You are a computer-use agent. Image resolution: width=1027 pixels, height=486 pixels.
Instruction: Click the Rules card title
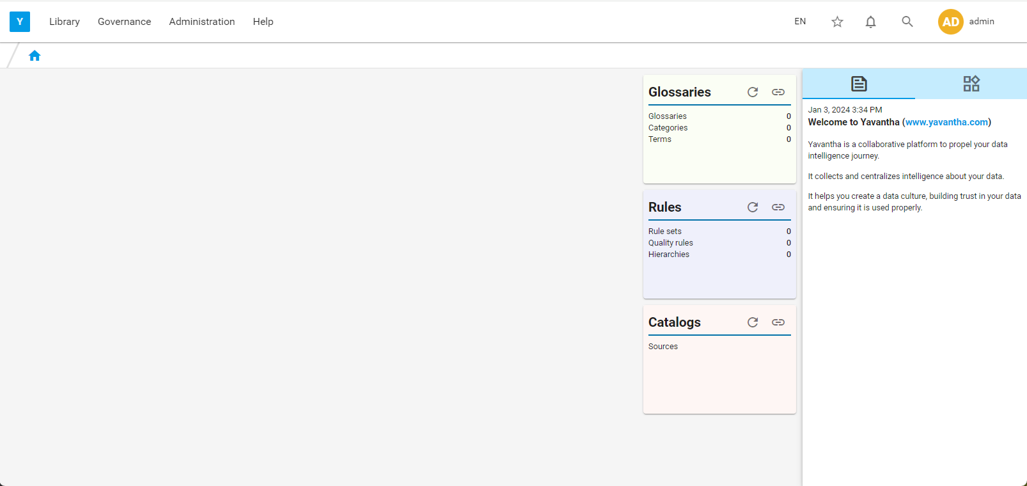(x=665, y=207)
